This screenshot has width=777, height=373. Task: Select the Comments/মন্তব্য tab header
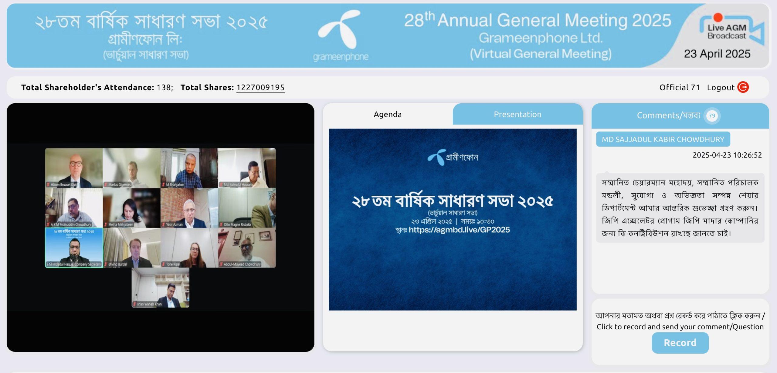point(680,115)
